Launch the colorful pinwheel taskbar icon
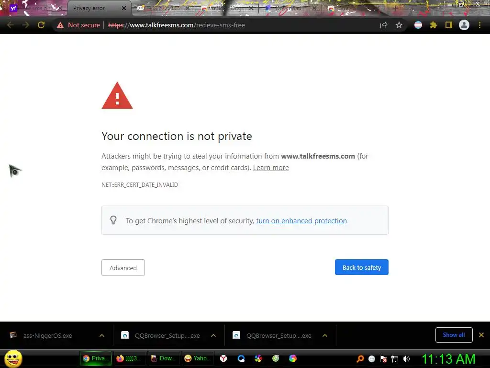The image size is (490, 368). [x=258, y=358]
